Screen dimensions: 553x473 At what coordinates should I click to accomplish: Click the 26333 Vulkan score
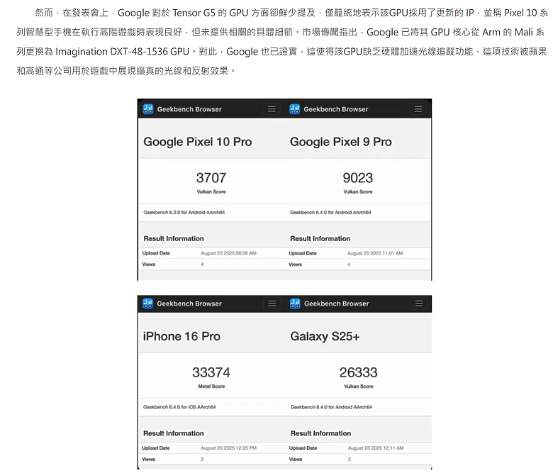358,372
